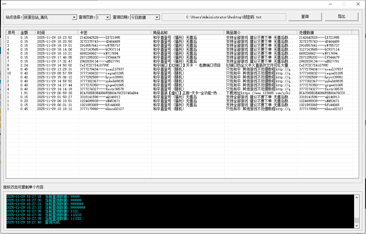
Task: Maximize the application window
Action: [x=344, y=4]
